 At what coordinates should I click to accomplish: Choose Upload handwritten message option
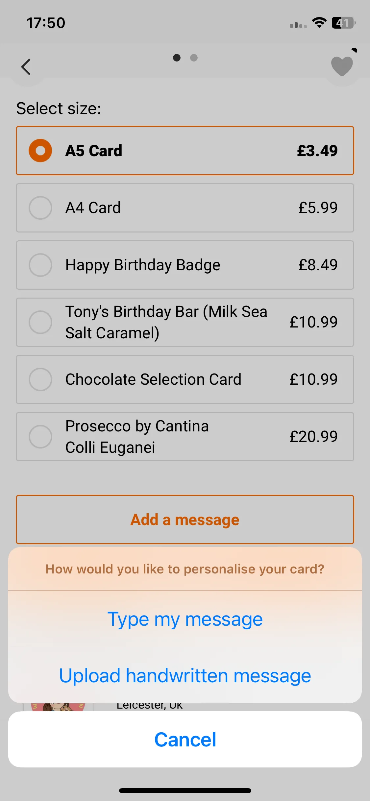185,676
